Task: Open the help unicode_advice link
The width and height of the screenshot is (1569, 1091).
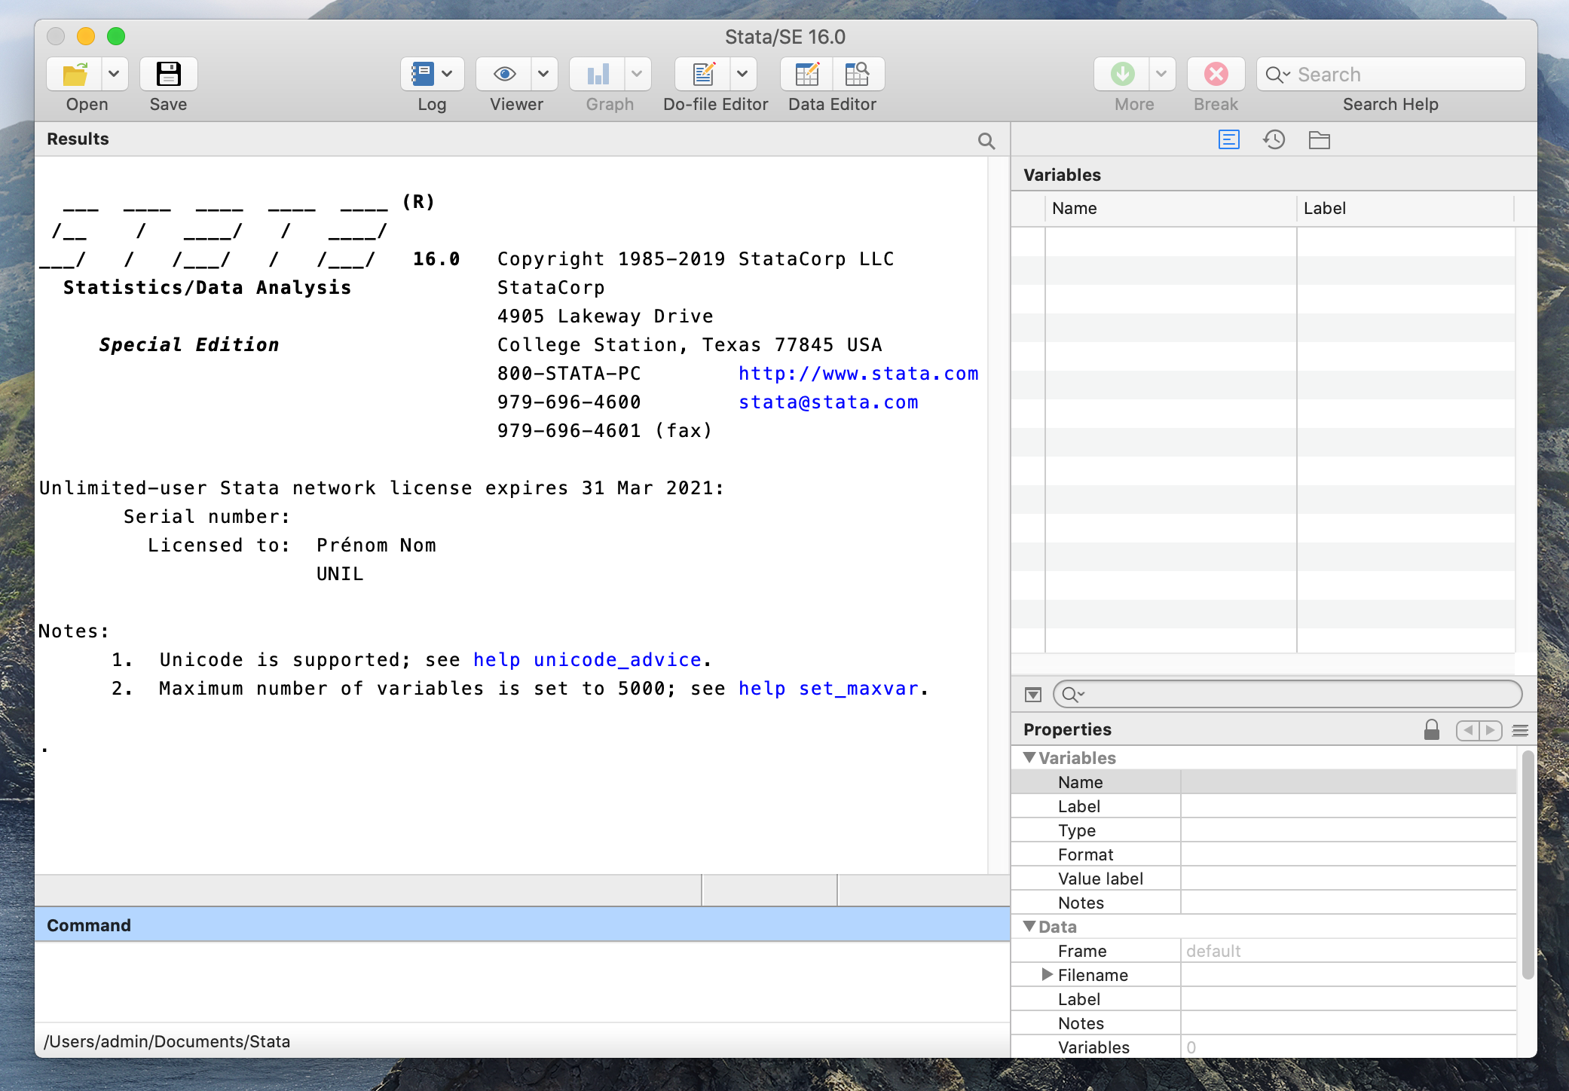Action: pos(587,660)
